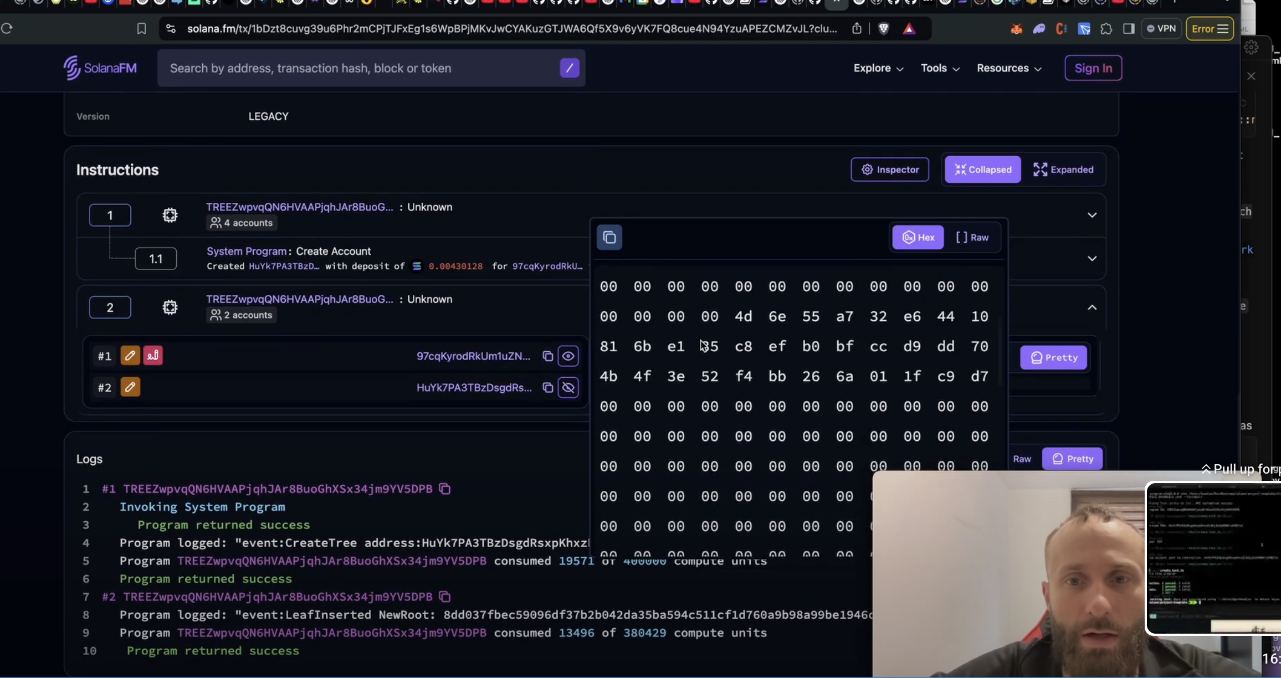Viewport: 1281px width, 678px height.
Task: Copy account address 97cqKyrodRkUm1uZN
Action: pos(548,356)
